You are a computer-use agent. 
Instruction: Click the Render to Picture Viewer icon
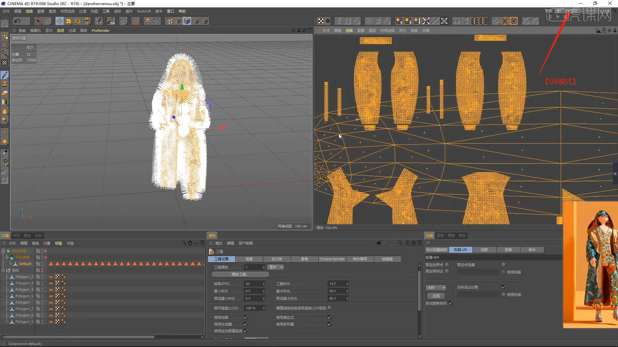tap(157, 21)
